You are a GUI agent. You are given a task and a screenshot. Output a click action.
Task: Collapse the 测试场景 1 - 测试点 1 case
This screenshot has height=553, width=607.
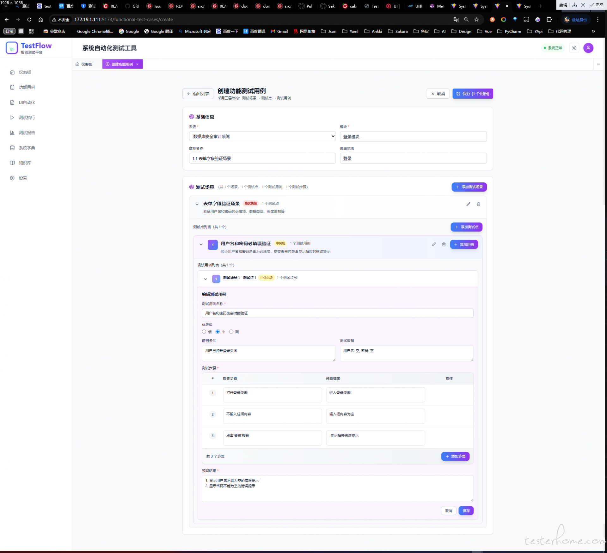click(205, 279)
